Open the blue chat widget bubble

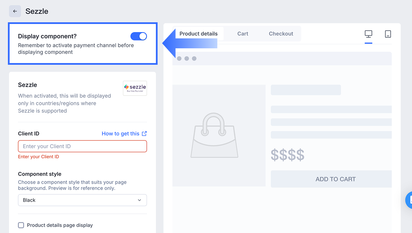pos(409,200)
